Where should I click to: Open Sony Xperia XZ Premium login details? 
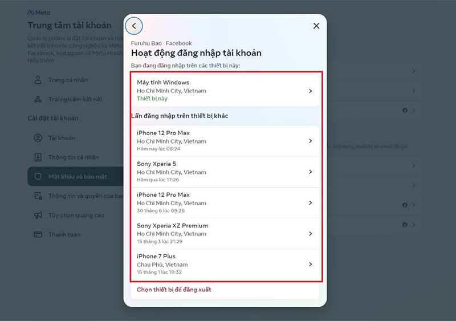click(225, 233)
